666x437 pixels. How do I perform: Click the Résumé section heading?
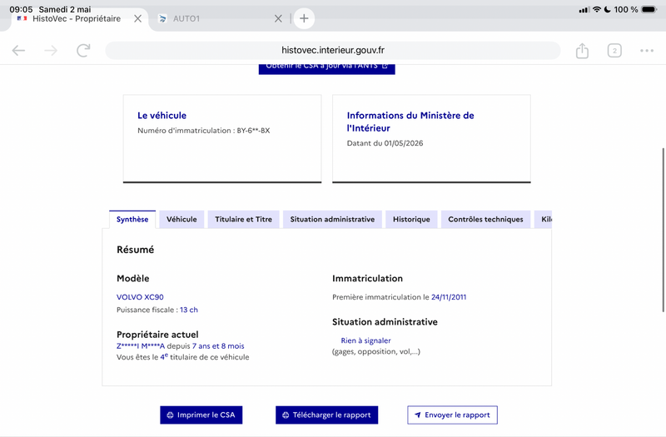(136, 250)
